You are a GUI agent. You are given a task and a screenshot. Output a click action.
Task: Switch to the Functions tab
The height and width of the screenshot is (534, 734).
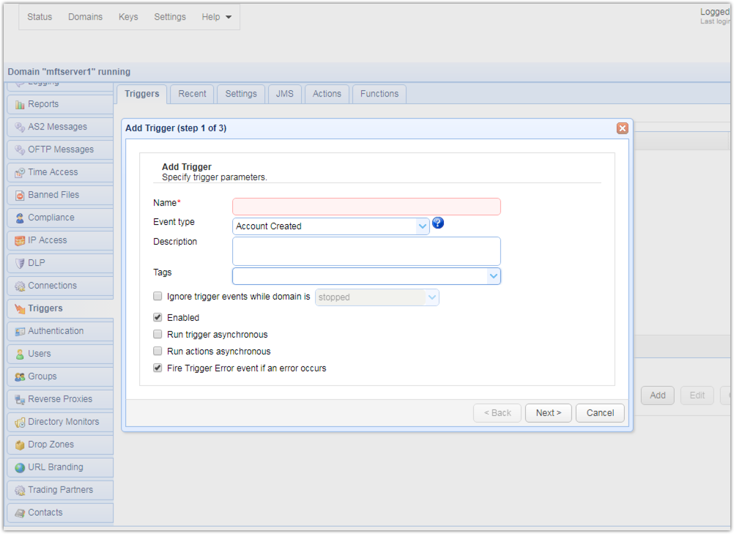tap(379, 93)
